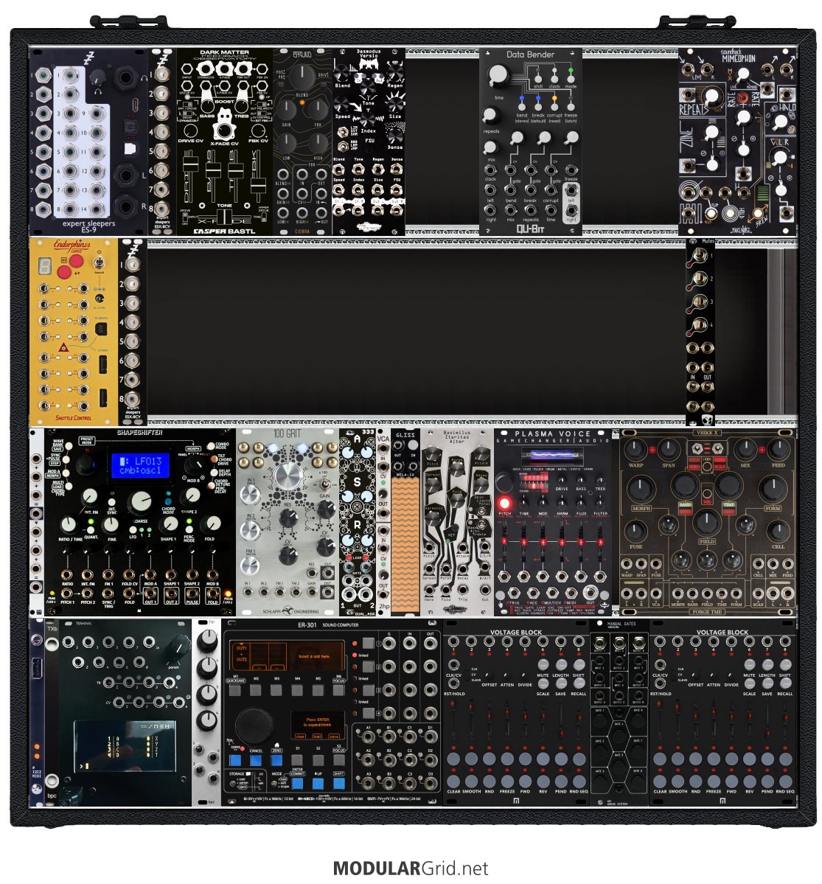Image resolution: width=822 pixels, height=884 pixels.
Task: Flip mute switch 4 on Mutes module
Action: (699, 325)
